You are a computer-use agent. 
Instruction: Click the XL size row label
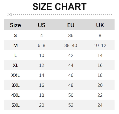click(15, 65)
